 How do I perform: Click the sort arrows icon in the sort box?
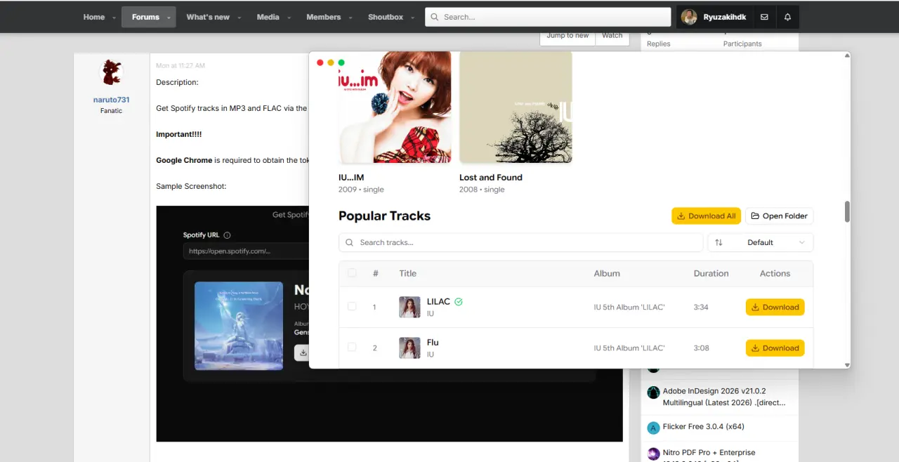718,242
